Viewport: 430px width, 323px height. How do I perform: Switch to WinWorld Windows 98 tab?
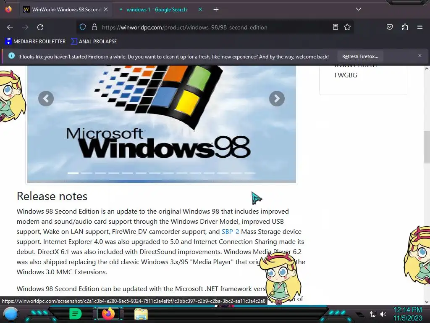[x=66, y=10]
